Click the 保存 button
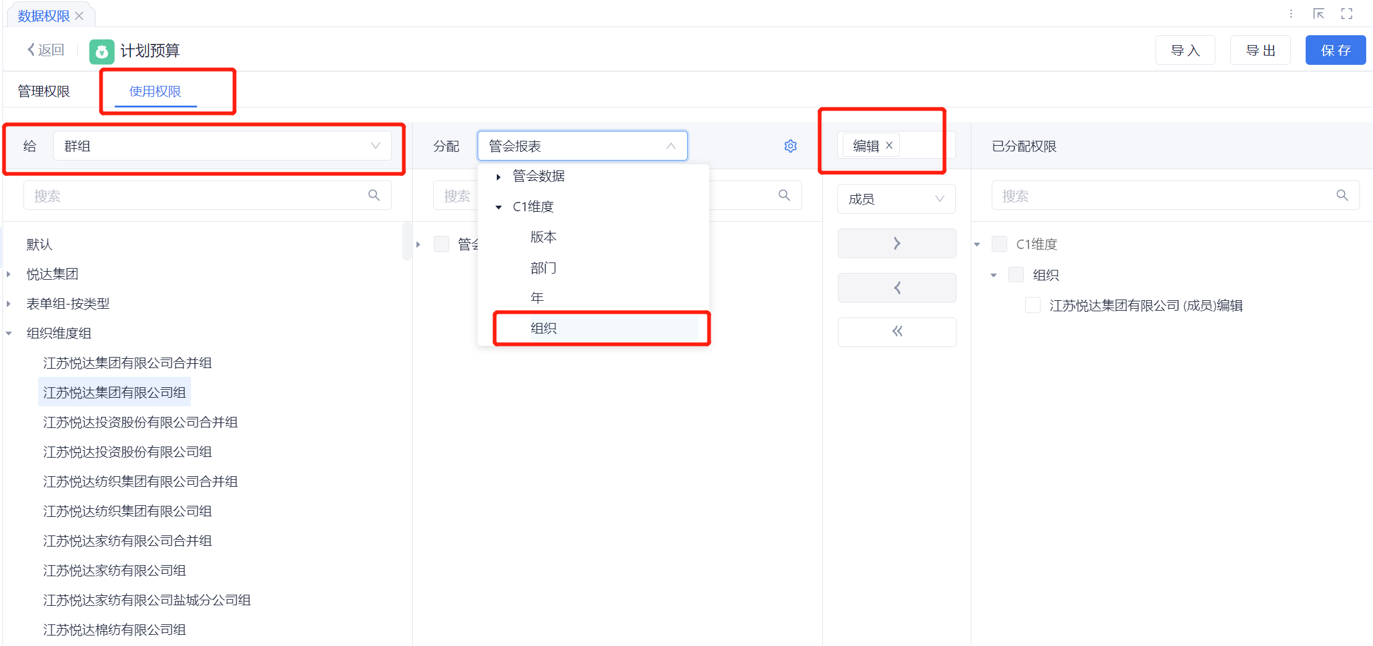Screen dimensions: 1373x646 (1335, 51)
